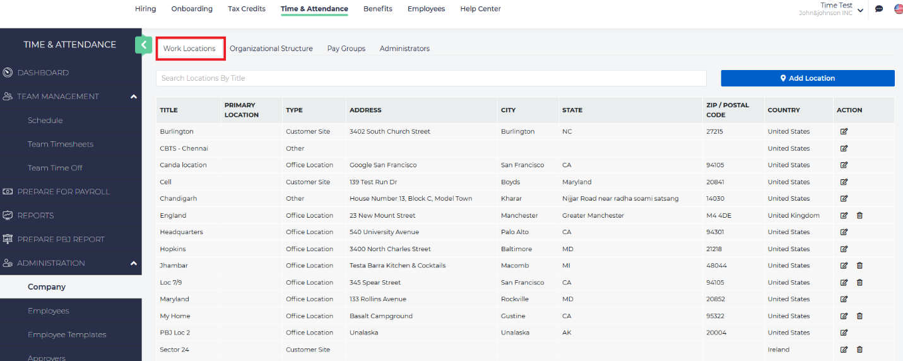This screenshot has height=361, width=903.
Task: Open Prepare for Payroll sidebar item
Action: [63, 192]
